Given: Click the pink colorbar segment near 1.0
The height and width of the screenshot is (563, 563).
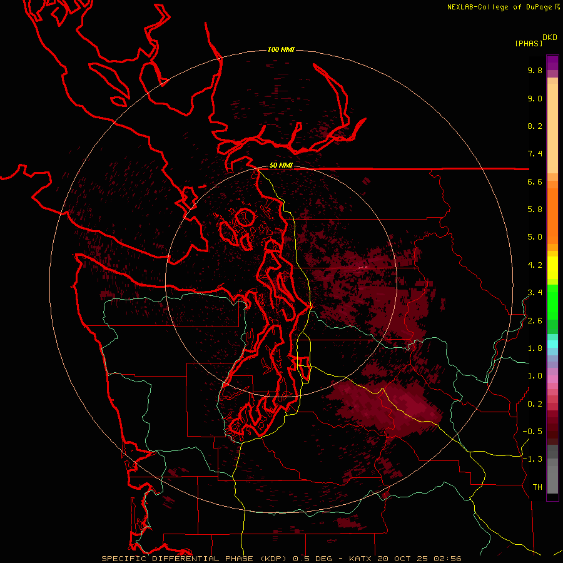Looking at the screenshot, I should (552, 379).
